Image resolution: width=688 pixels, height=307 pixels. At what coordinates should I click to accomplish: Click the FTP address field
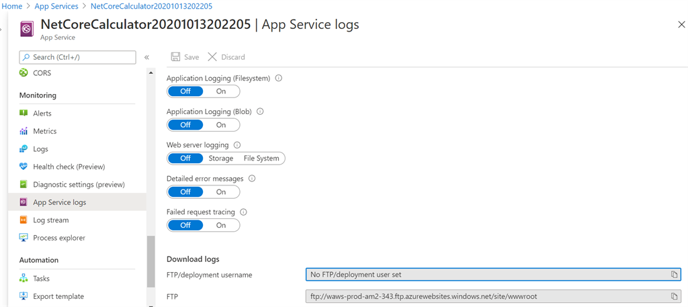tap(493, 296)
